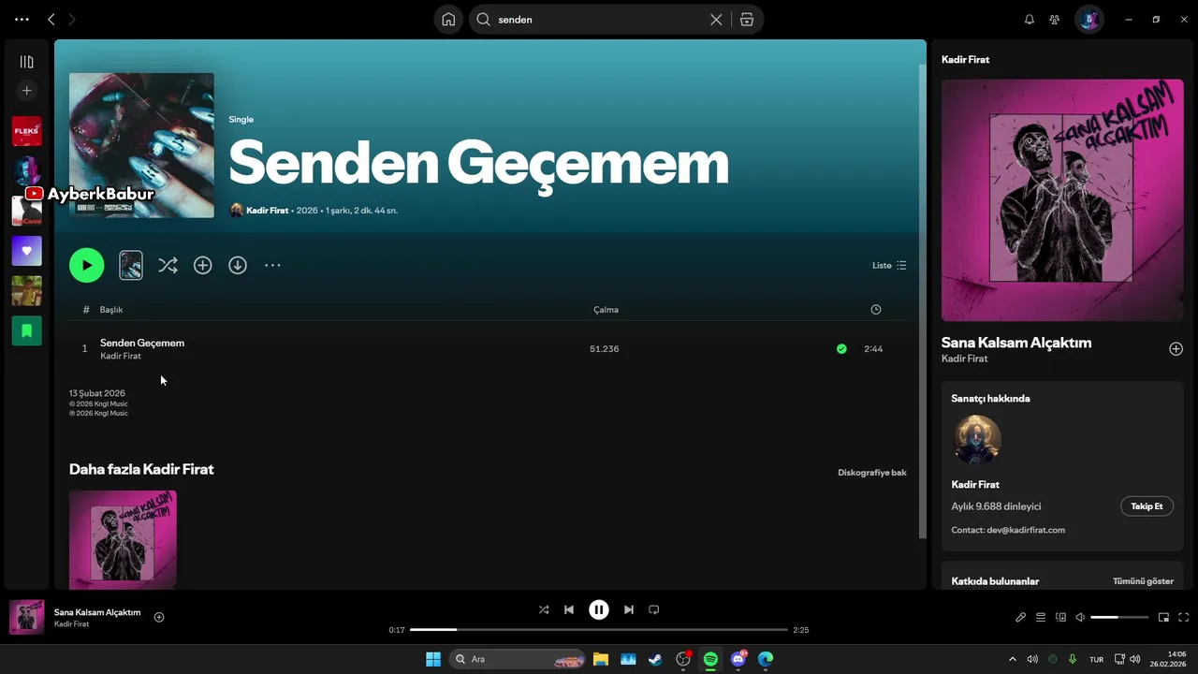
Task: Go to Spotify Home
Action: [x=448, y=20]
